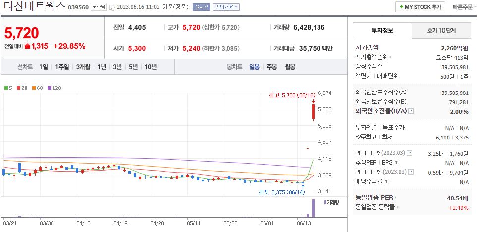477x232 pixels.
Task: Open the 시가총액순위 link arrow
Action: (x=390, y=57)
